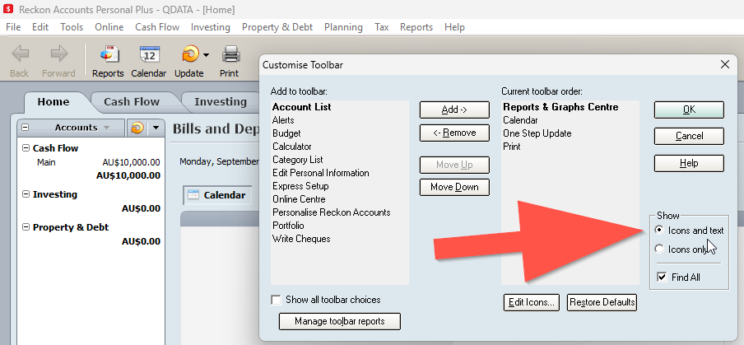
Task: Select the Icons only radio button
Action: (658, 249)
